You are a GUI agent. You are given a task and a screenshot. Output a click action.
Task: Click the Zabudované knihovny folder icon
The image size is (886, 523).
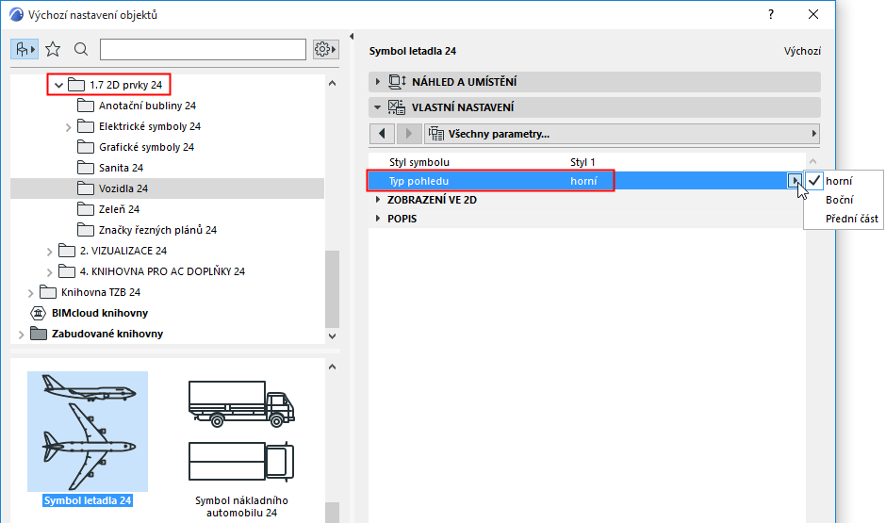pyautogui.click(x=39, y=334)
